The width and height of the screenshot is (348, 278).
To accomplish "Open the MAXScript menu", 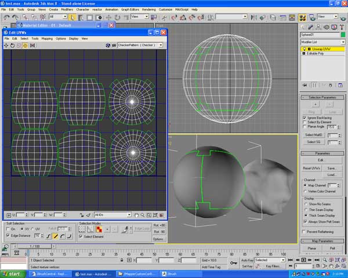I will point(182,9).
